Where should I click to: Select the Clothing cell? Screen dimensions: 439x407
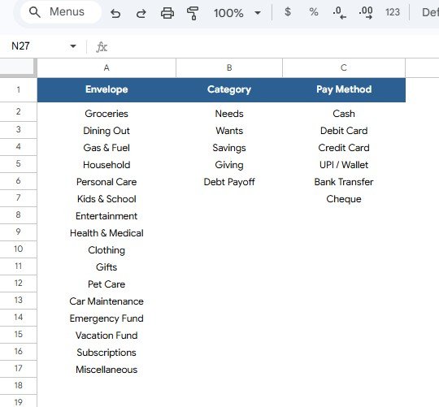(x=106, y=249)
